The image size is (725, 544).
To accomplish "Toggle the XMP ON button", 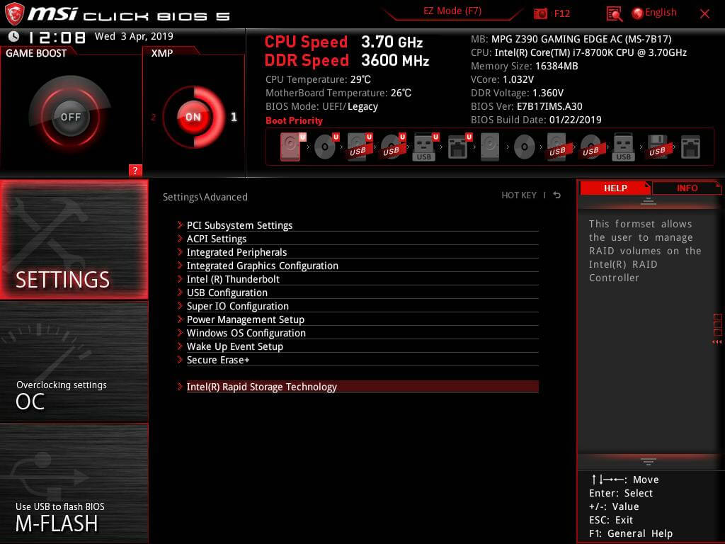I will pos(193,117).
